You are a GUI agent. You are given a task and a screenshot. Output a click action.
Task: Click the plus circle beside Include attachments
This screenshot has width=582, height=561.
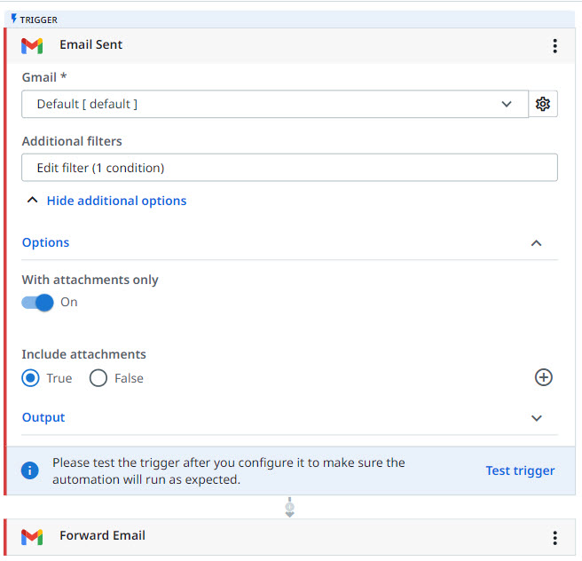543,377
